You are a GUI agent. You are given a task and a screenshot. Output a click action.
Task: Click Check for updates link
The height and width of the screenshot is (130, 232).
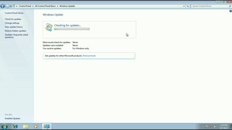click(x=13, y=19)
